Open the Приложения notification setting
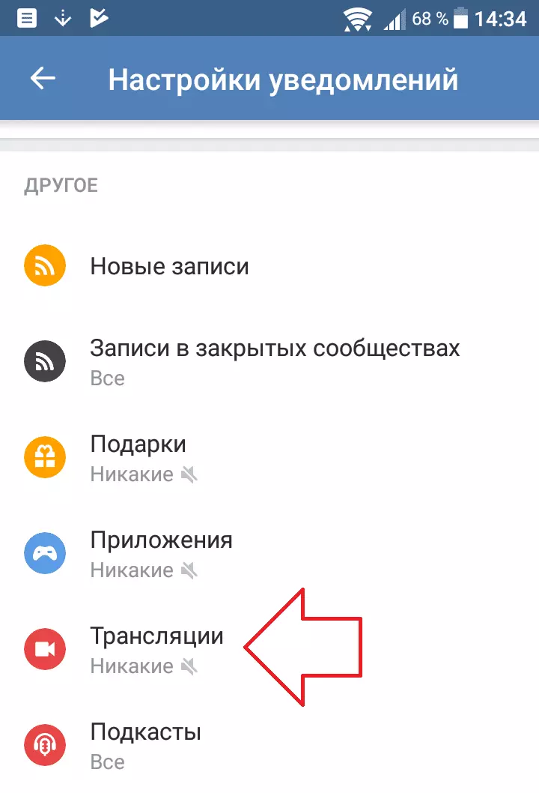 (269, 553)
